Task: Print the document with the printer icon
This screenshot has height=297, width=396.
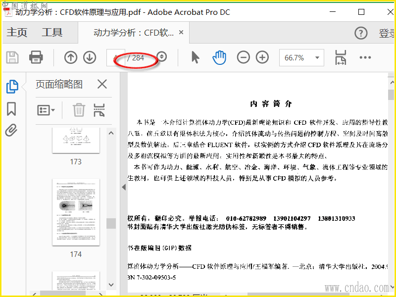Action: click(36, 57)
